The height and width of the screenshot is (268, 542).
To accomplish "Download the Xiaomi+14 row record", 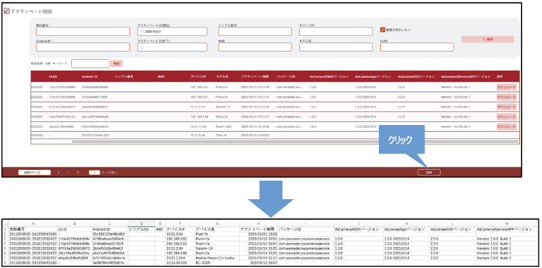I will [506, 106].
